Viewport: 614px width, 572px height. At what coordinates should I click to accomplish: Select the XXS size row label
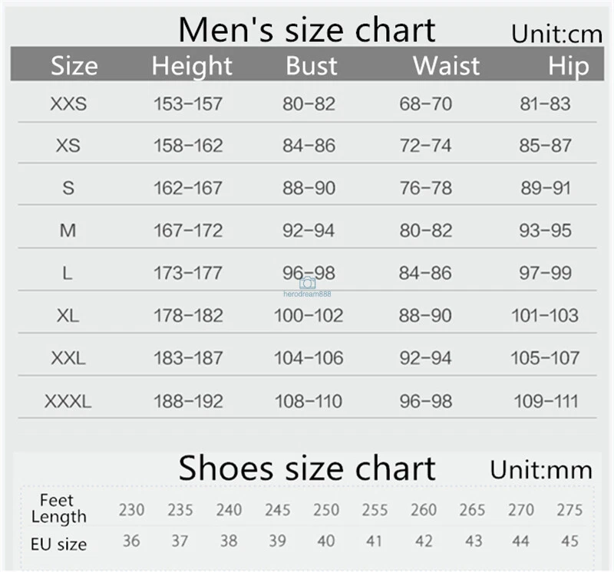tap(68, 104)
